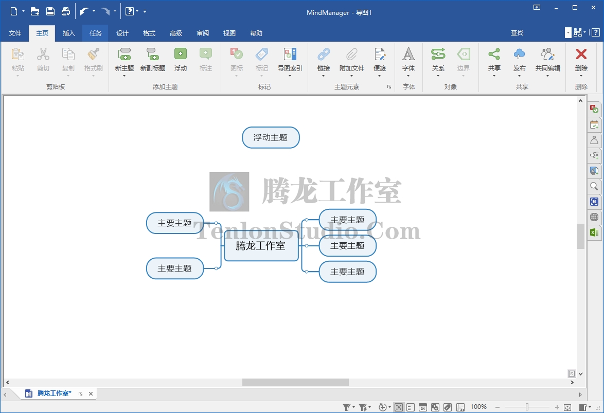
Task: Open the image library pane in right sidebar
Action: [x=594, y=171]
